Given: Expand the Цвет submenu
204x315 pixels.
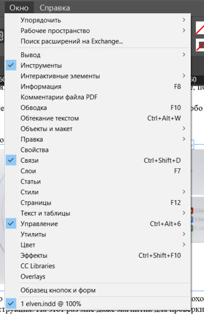Looking at the screenshot, I should pyautogui.click(x=98, y=245).
